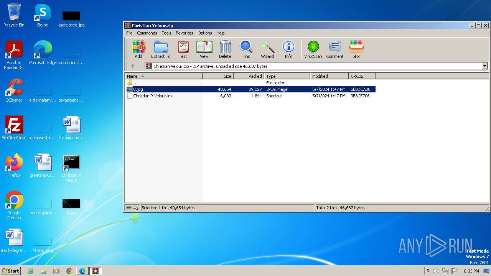
Task: Click packed size 1,844 cell
Action: [256, 96]
